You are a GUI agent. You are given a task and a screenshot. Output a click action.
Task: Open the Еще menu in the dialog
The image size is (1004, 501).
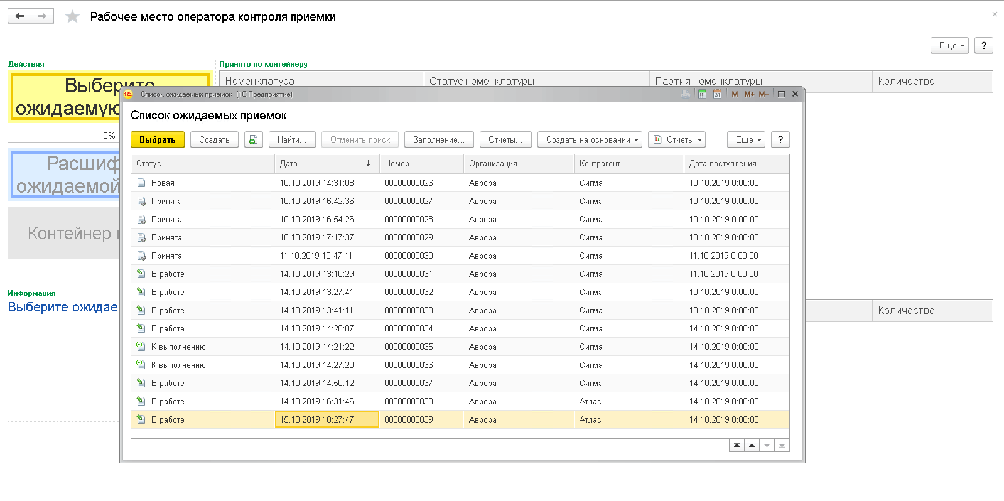[x=746, y=139]
